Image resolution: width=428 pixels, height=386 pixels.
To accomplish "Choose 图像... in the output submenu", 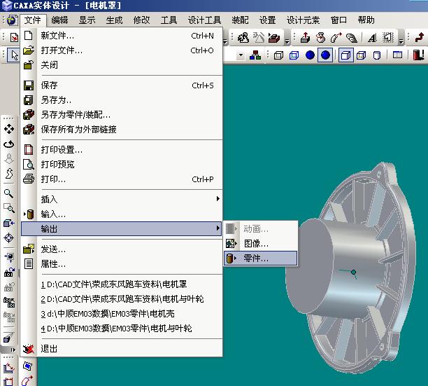I will click(260, 243).
